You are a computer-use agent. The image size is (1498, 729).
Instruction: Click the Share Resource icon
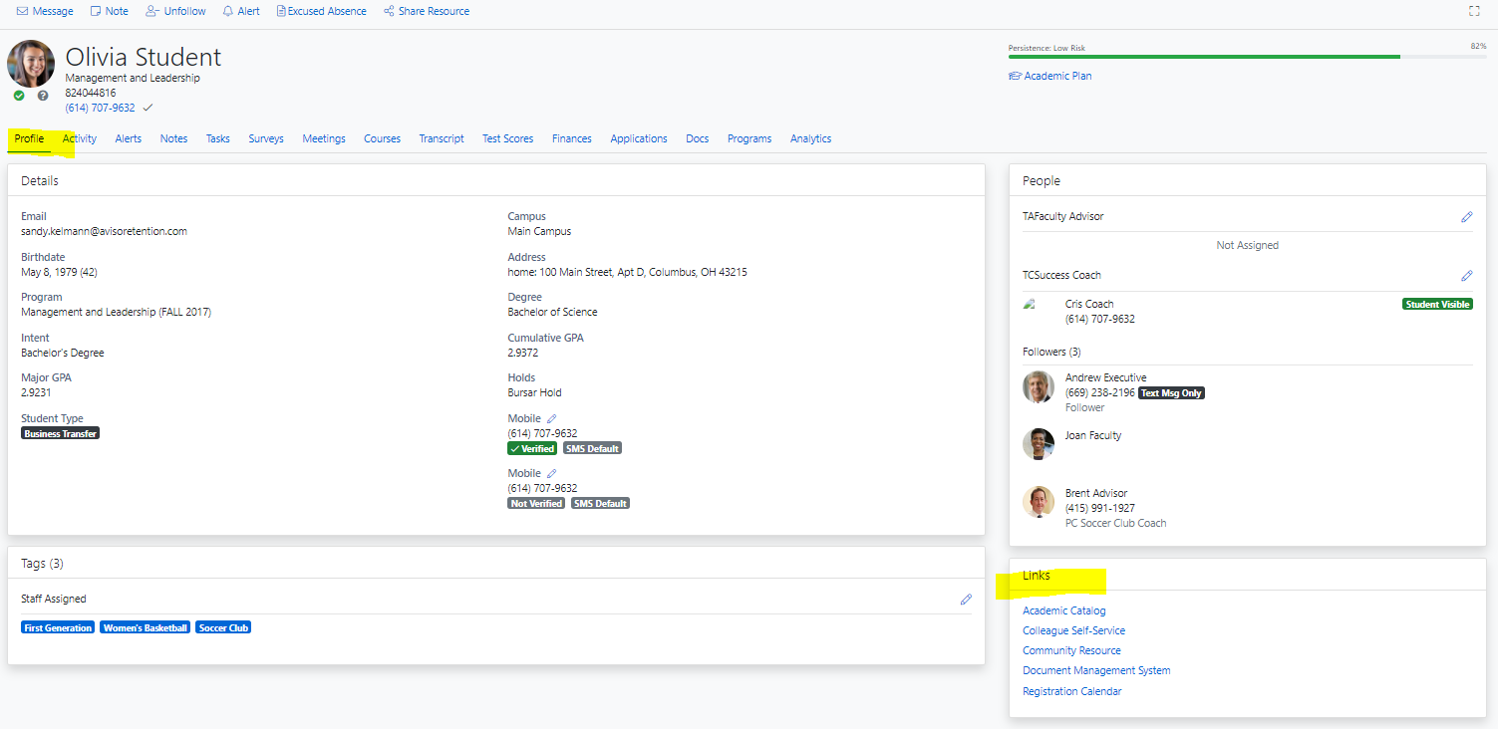[389, 11]
